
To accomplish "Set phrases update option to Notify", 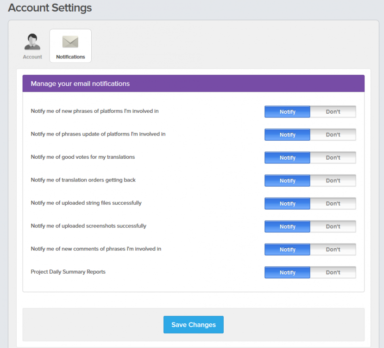I will 287,135.
